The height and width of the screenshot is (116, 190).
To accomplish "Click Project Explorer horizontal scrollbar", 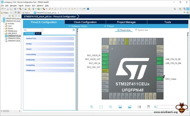I will tap(6, 111).
